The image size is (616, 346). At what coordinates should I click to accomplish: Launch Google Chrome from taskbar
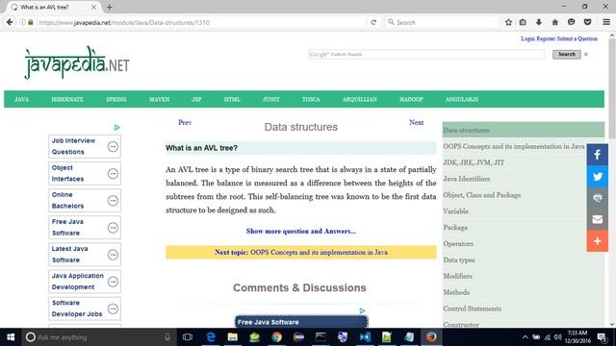[x=276, y=337]
